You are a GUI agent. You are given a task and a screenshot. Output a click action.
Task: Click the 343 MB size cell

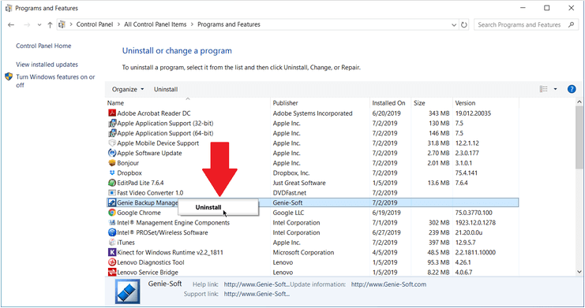click(x=439, y=113)
